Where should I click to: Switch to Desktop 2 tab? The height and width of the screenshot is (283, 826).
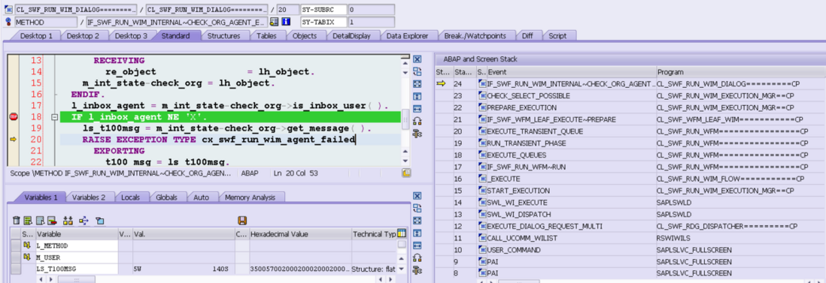tap(83, 36)
